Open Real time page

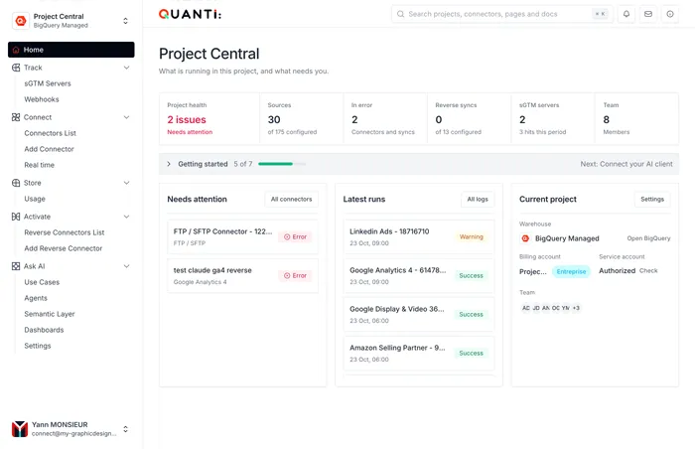coord(40,165)
